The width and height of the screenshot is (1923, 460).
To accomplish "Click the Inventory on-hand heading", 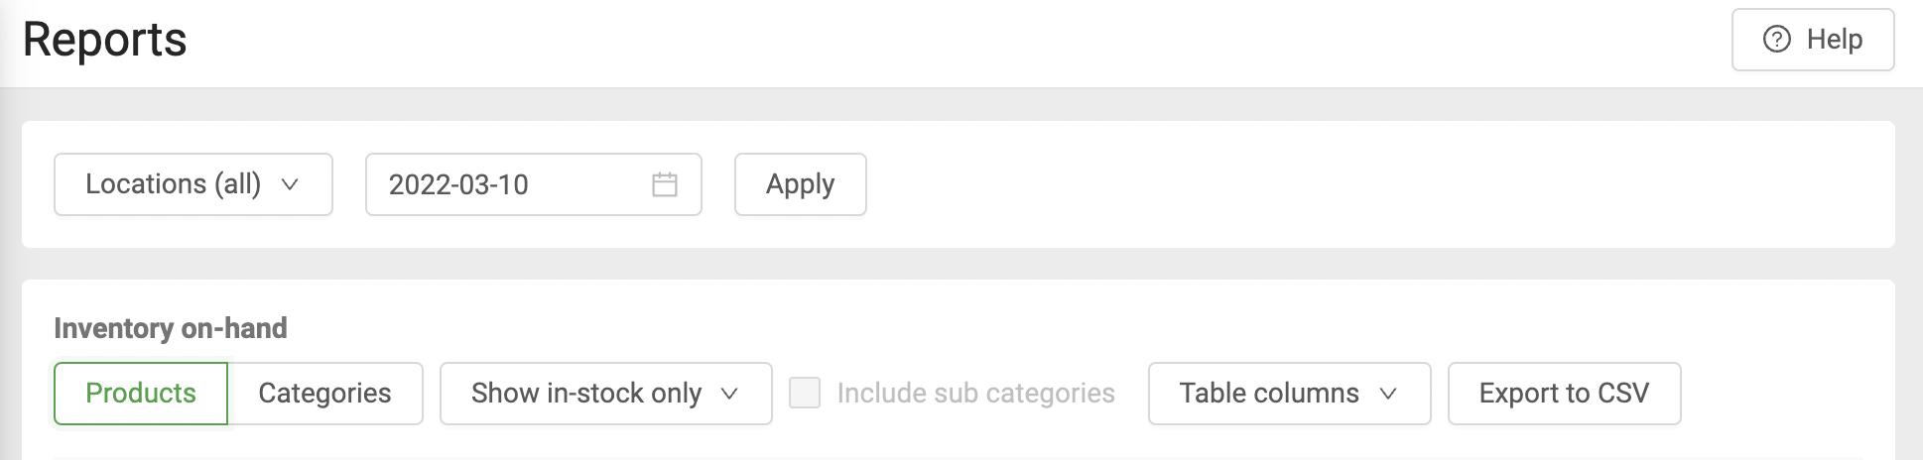I will coord(171,328).
